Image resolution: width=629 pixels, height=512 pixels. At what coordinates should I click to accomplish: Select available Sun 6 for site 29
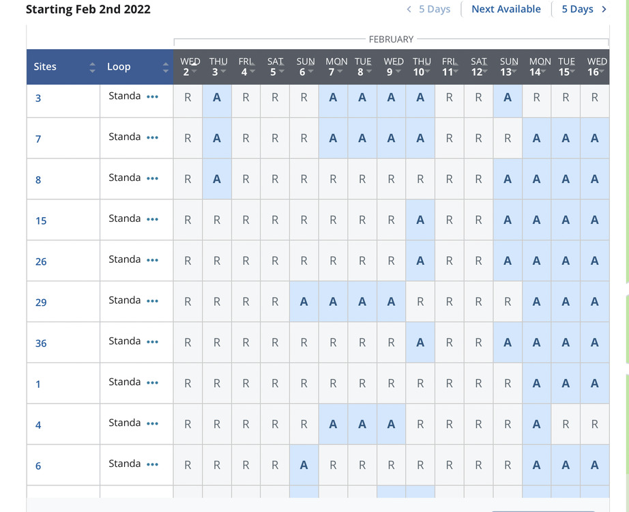[304, 302]
